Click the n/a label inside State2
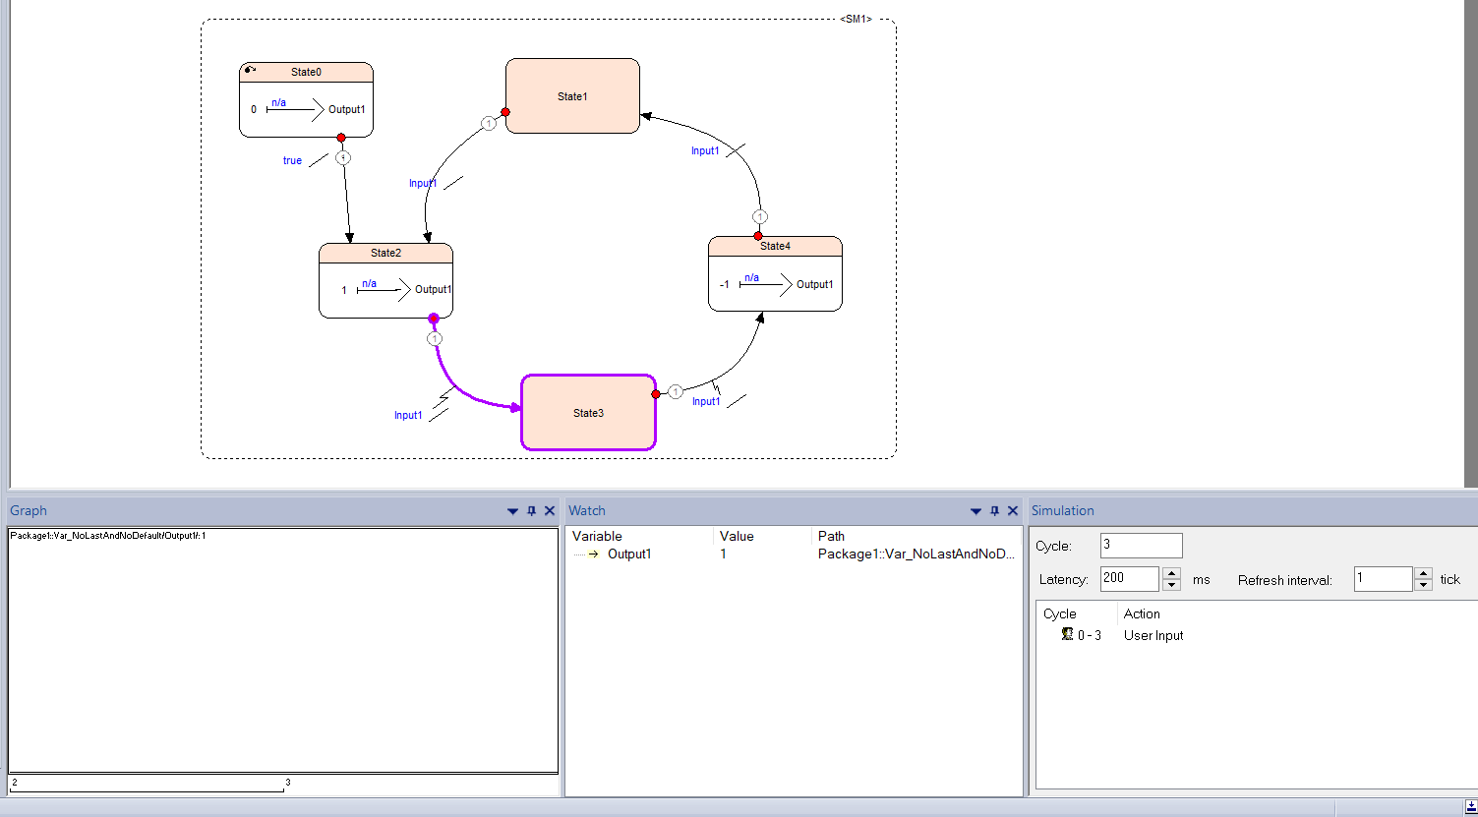 point(369,283)
